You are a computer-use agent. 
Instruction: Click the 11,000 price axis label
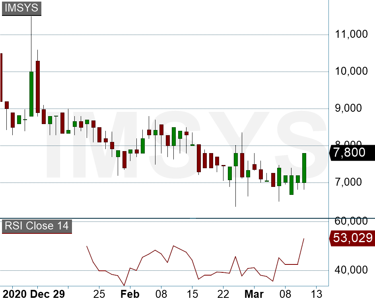[351, 34]
